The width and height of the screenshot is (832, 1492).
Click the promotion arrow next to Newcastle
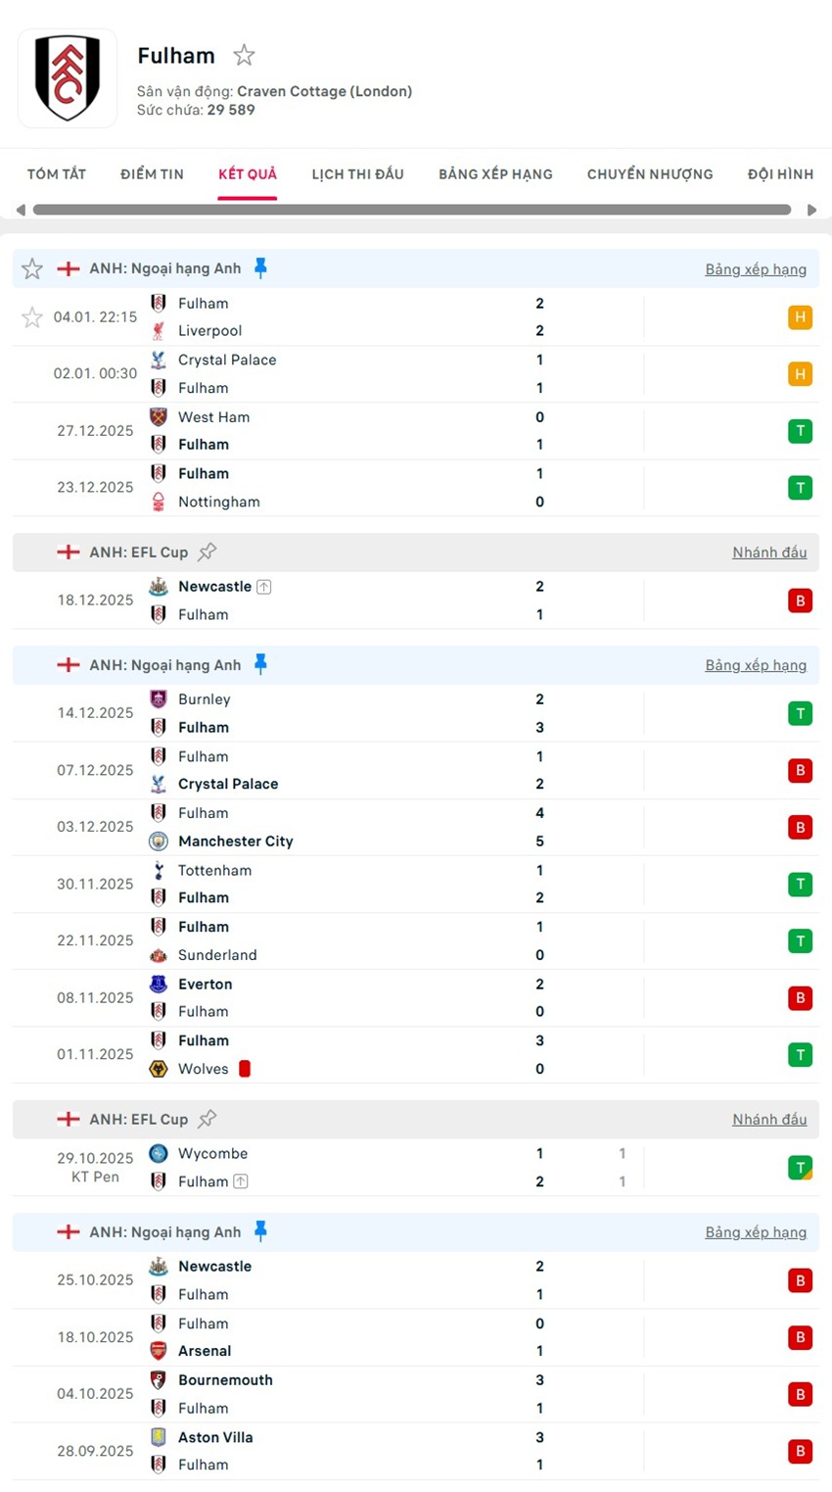[x=263, y=586]
